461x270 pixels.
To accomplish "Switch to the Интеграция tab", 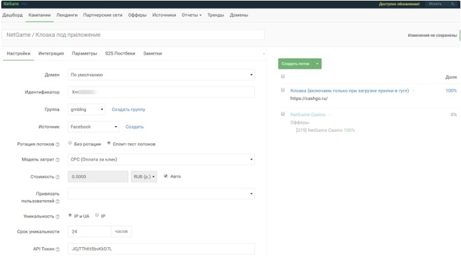I will (51, 53).
